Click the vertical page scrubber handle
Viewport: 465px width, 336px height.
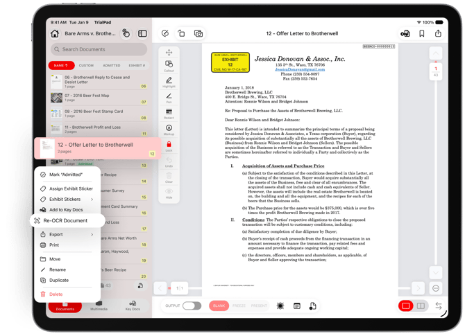[x=436, y=71]
